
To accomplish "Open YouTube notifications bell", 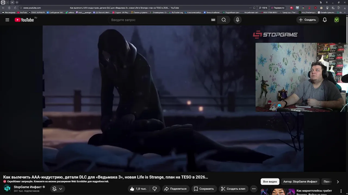I will point(325,20).
